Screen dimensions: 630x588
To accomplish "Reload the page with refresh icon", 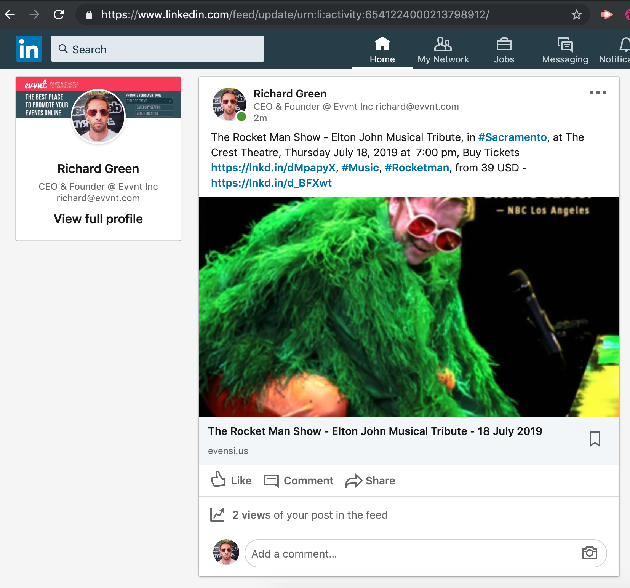I will click(59, 15).
